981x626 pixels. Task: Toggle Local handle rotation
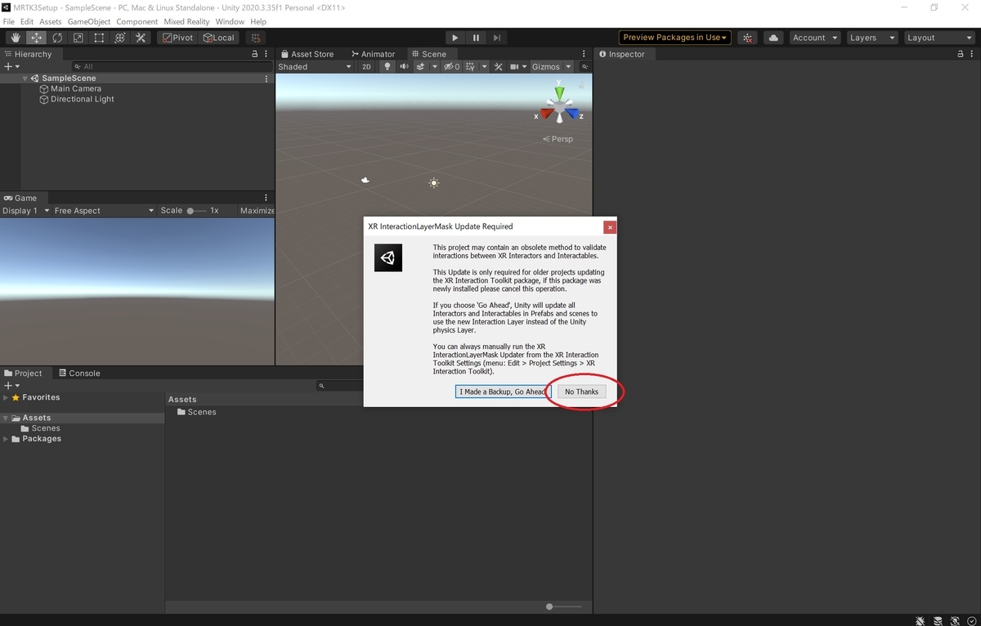coord(219,38)
